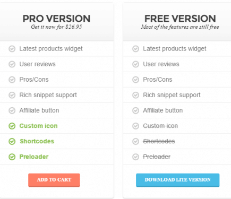Click the green check icon next to Shortcodes

pyautogui.click(x=12, y=141)
